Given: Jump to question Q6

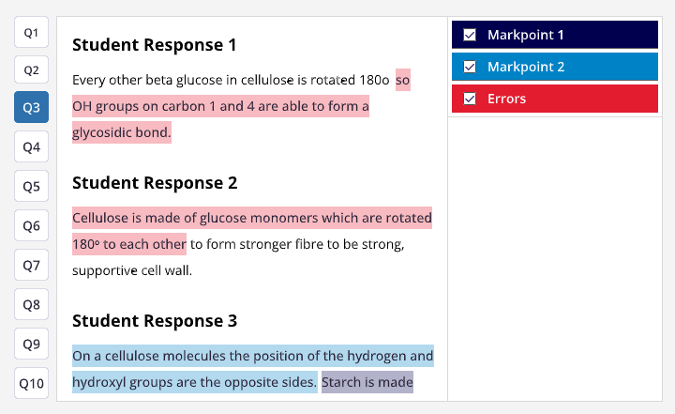Looking at the screenshot, I should click(31, 226).
